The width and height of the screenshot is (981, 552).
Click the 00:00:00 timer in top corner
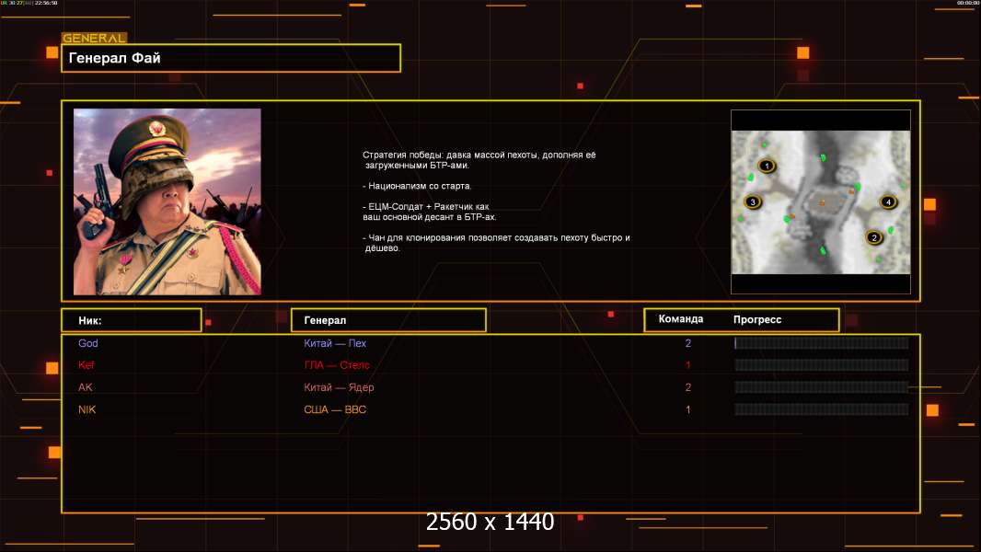(x=967, y=3)
